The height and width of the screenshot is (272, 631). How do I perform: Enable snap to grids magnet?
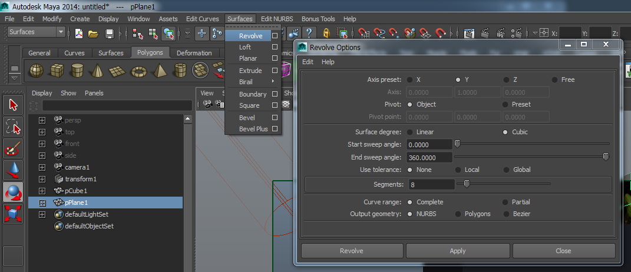click(x=364, y=33)
